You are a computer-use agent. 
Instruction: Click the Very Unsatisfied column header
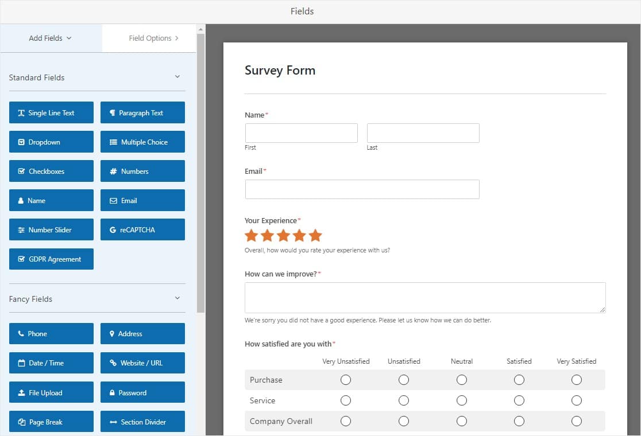[346, 361]
